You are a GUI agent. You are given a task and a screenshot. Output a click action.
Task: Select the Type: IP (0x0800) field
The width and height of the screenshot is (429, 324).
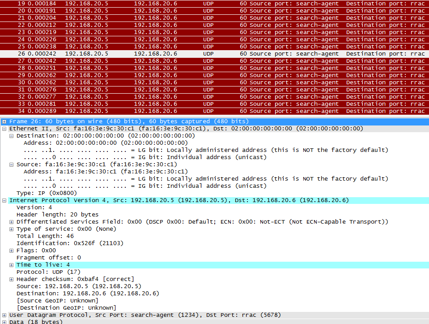pyautogui.click(x=47, y=193)
